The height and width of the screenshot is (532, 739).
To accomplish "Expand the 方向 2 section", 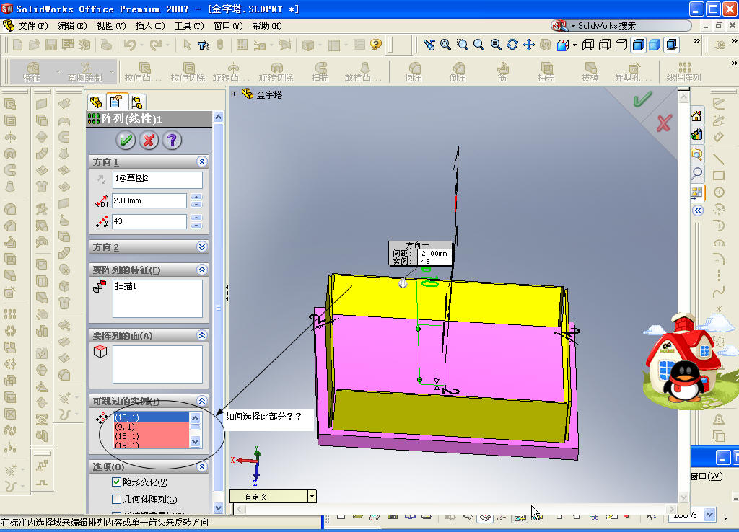I will (x=202, y=247).
